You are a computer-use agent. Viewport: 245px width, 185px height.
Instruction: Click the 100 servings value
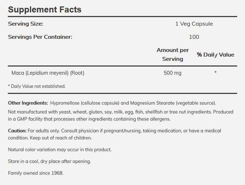coord(194,37)
